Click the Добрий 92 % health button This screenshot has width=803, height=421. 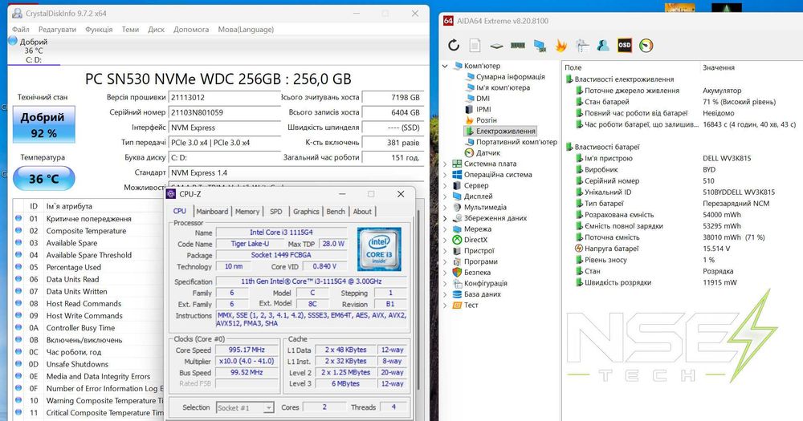(44, 125)
